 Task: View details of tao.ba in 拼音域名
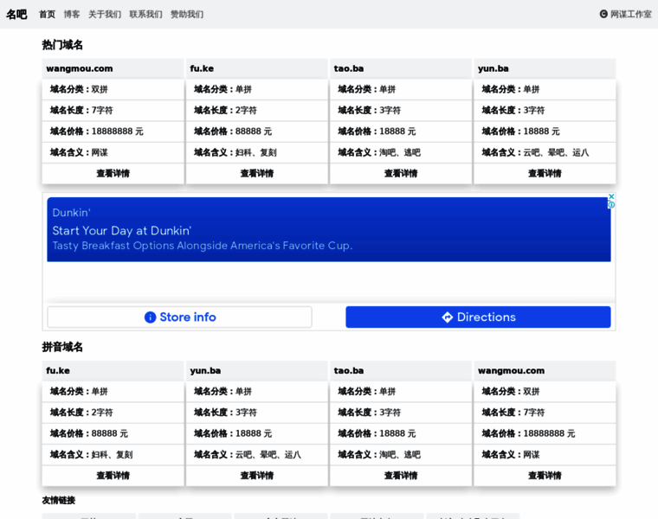pos(401,476)
